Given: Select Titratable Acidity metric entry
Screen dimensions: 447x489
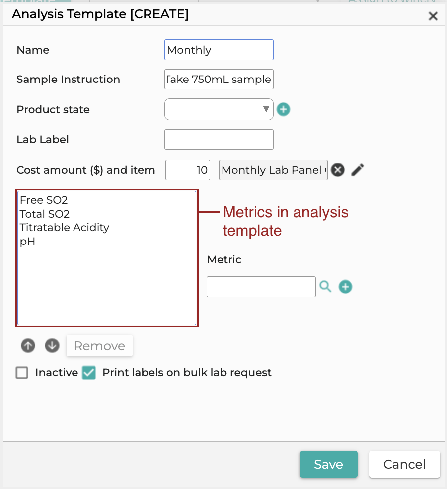Looking at the screenshot, I should point(65,227).
